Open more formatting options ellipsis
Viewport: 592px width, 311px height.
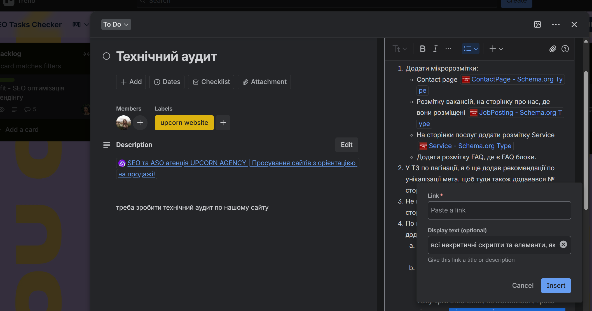tap(448, 49)
